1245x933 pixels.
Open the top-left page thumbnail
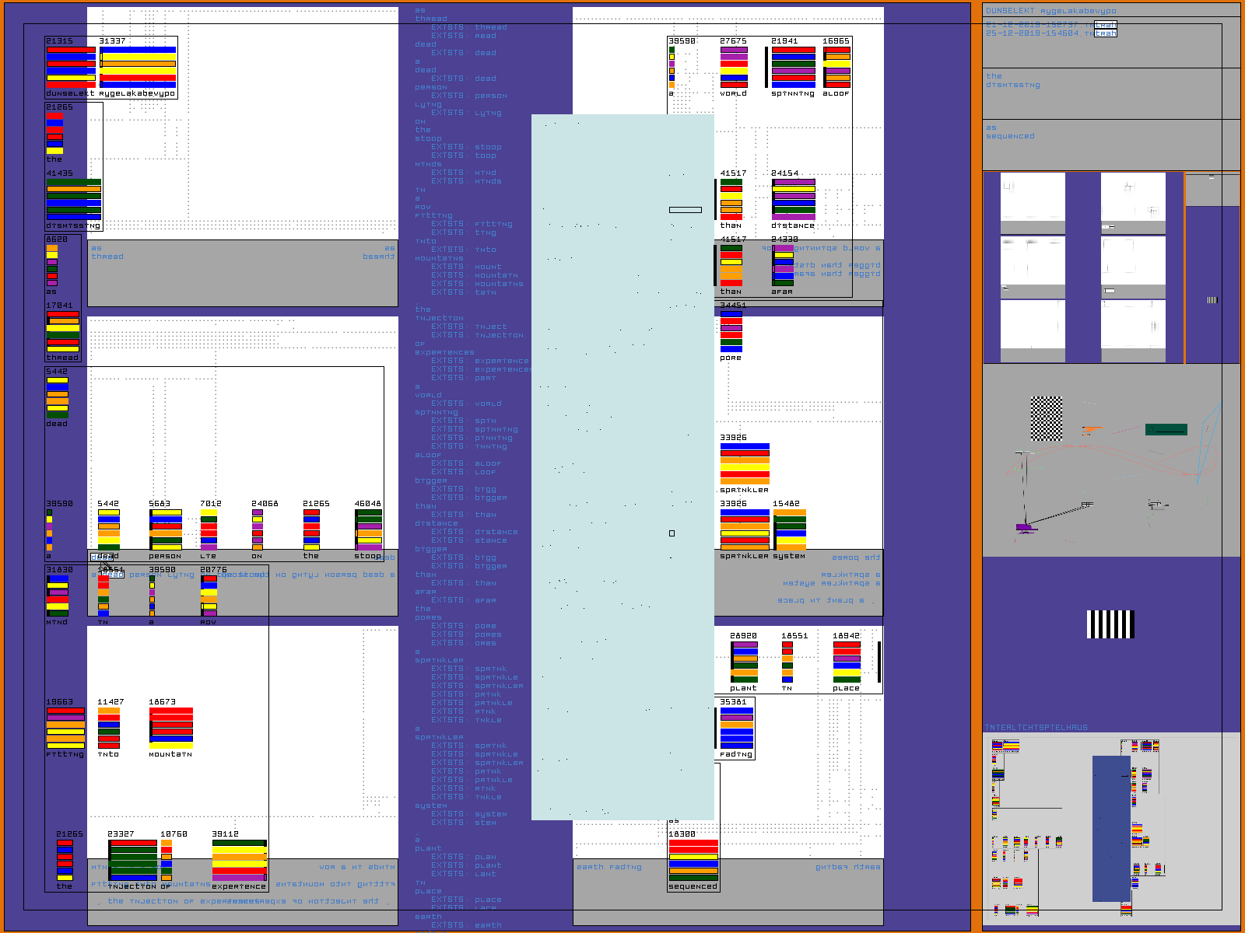click(x=1032, y=202)
